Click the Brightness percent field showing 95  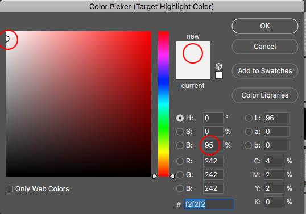click(213, 145)
